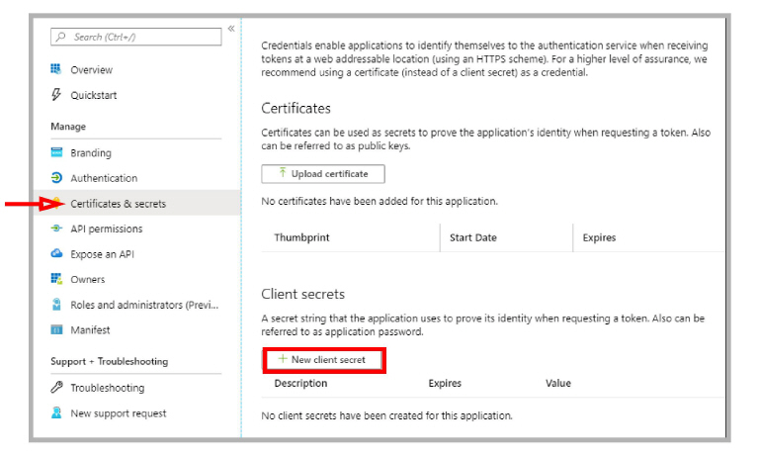Click the Expose an API cloud icon

coord(56,253)
